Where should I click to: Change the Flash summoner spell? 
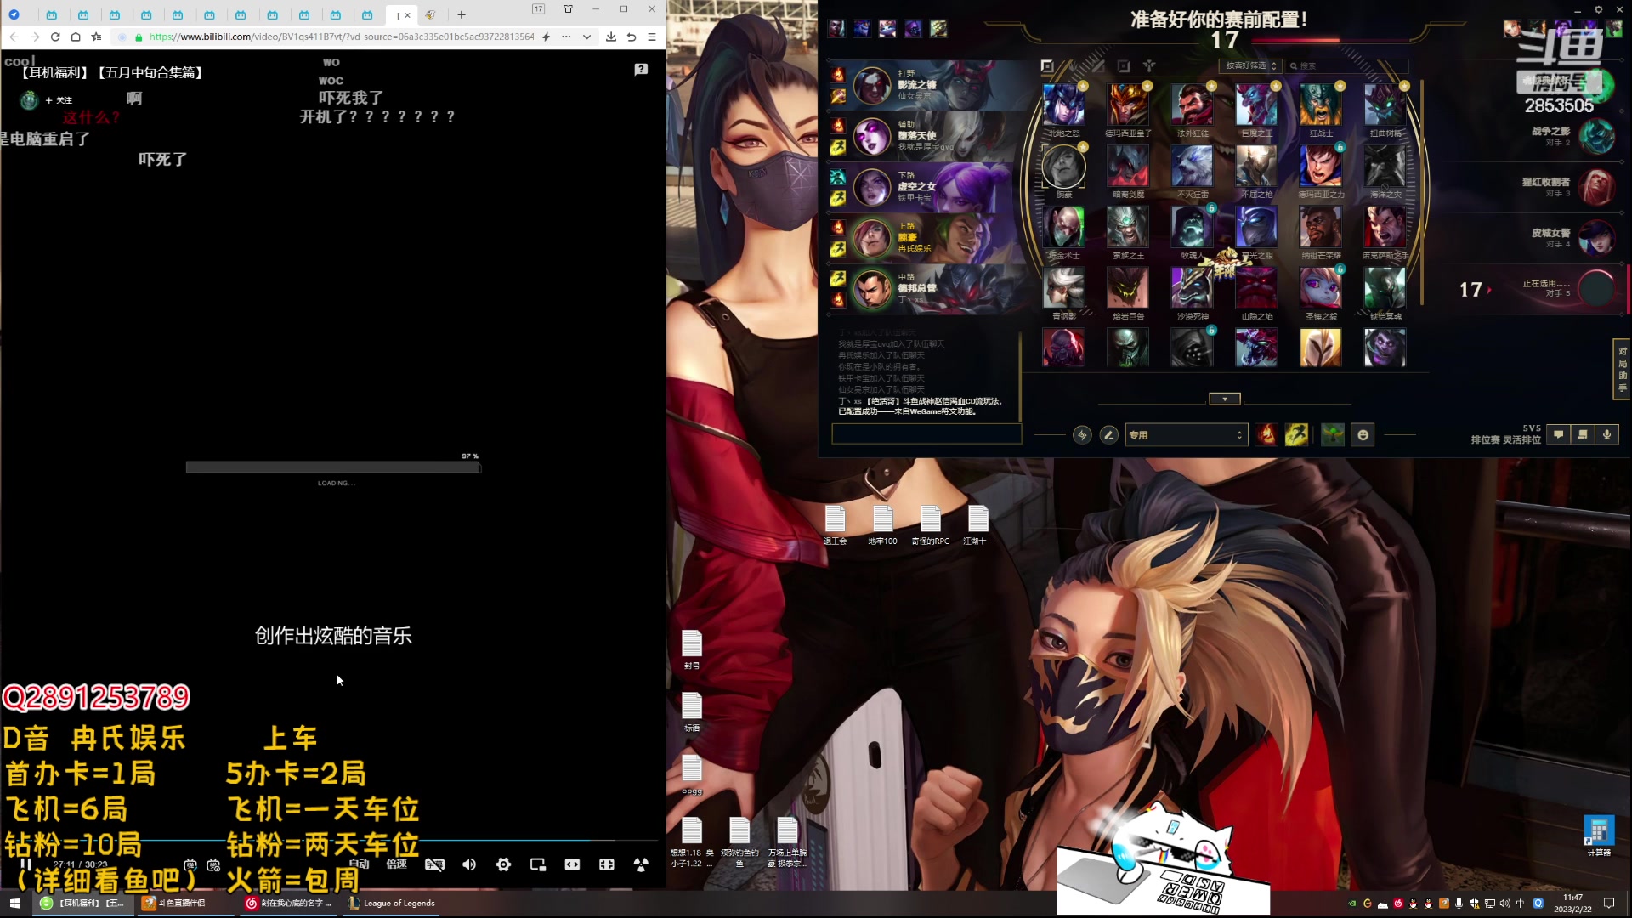point(1296,435)
